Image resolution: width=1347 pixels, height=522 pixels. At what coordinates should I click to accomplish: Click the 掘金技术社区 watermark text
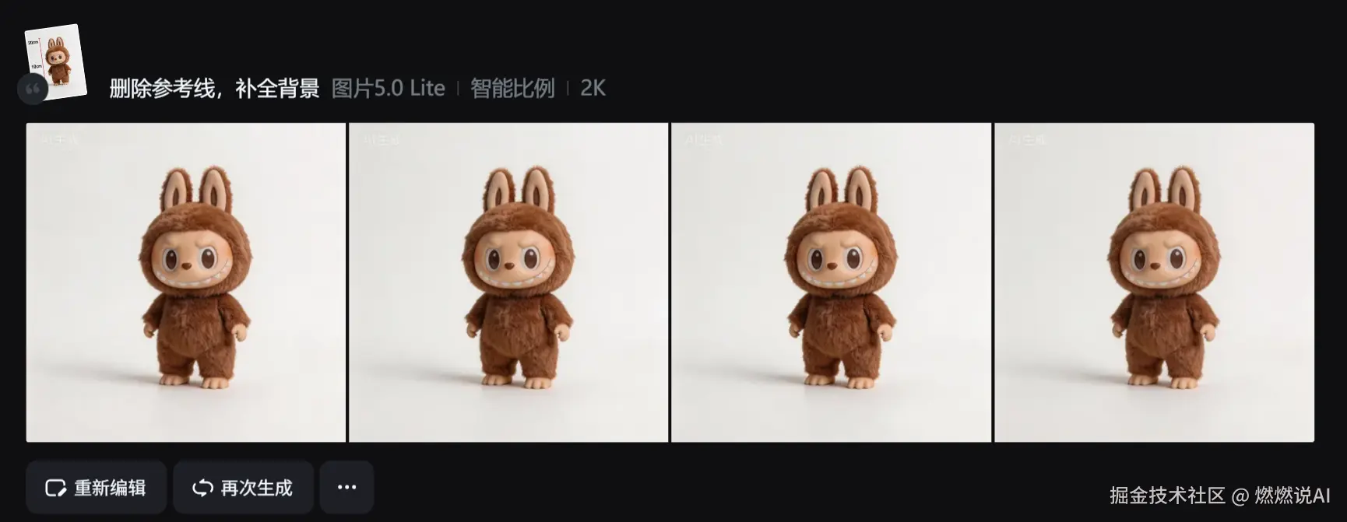pyautogui.click(x=1167, y=495)
